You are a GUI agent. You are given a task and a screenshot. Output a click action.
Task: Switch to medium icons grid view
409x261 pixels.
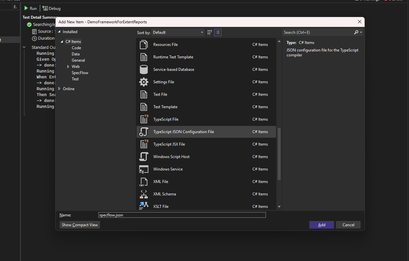click(x=210, y=32)
